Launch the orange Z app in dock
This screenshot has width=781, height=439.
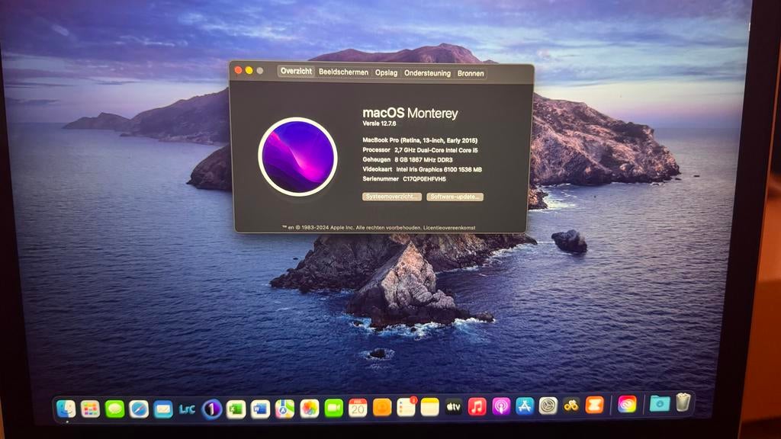point(595,405)
